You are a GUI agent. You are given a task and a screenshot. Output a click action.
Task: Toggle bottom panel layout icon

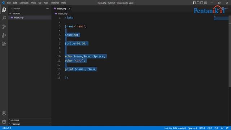click(x=198, y=3)
